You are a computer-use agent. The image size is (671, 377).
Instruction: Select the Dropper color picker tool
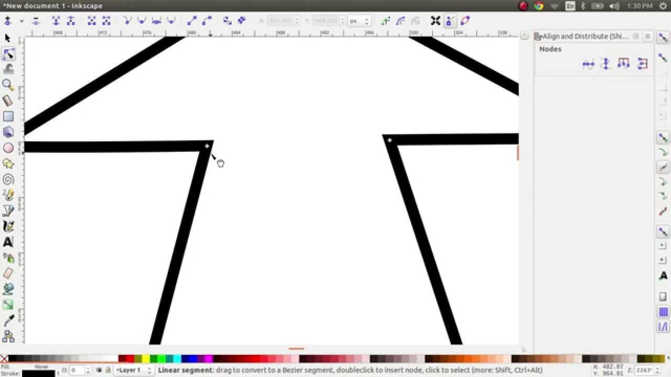click(8, 320)
